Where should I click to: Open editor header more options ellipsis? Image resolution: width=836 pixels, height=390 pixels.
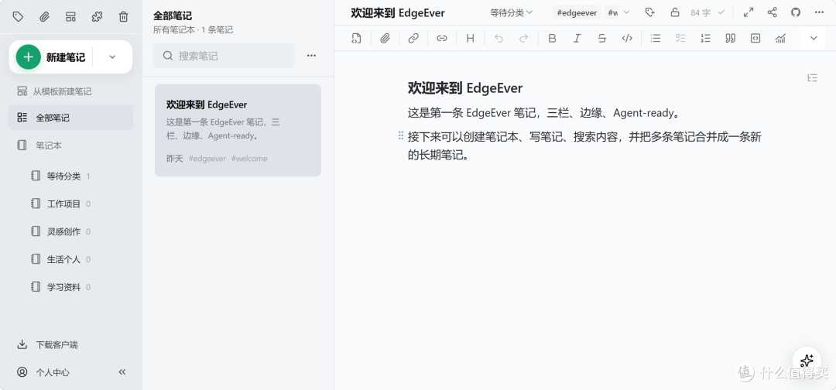tap(820, 12)
